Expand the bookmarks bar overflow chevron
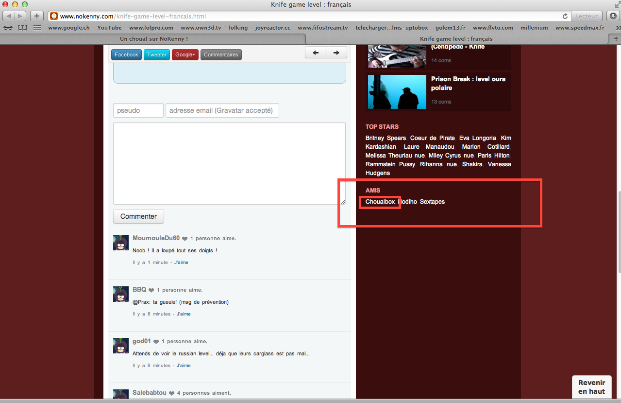Screen dimensions: 621x403 [614, 28]
